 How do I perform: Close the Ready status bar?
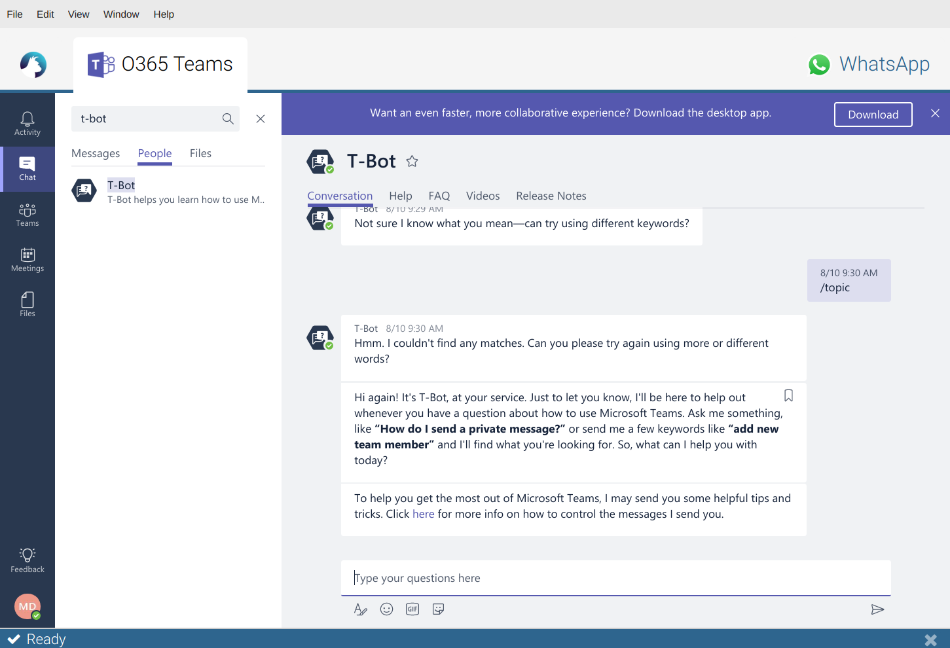[x=930, y=639]
